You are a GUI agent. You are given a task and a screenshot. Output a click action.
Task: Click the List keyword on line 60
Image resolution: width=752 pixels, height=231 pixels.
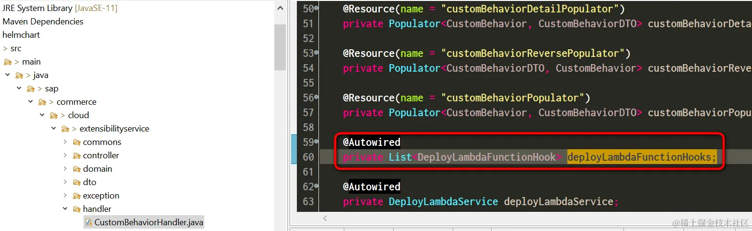(400, 157)
